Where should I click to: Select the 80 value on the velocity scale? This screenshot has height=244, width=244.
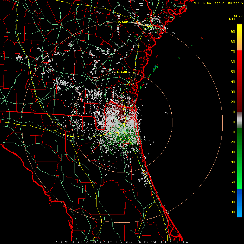(233, 42)
